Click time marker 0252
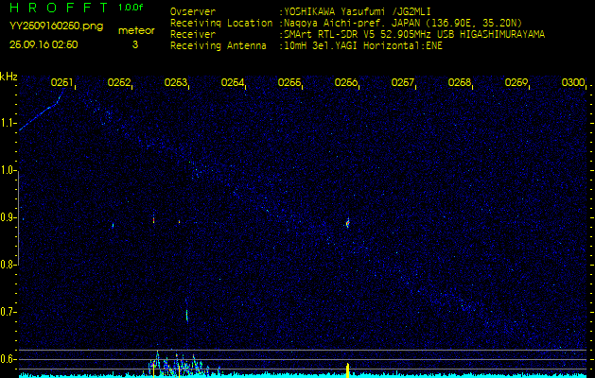 [119, 82]
